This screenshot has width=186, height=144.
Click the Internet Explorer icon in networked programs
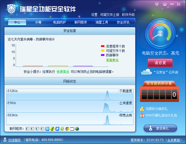[x=62, y=129]
